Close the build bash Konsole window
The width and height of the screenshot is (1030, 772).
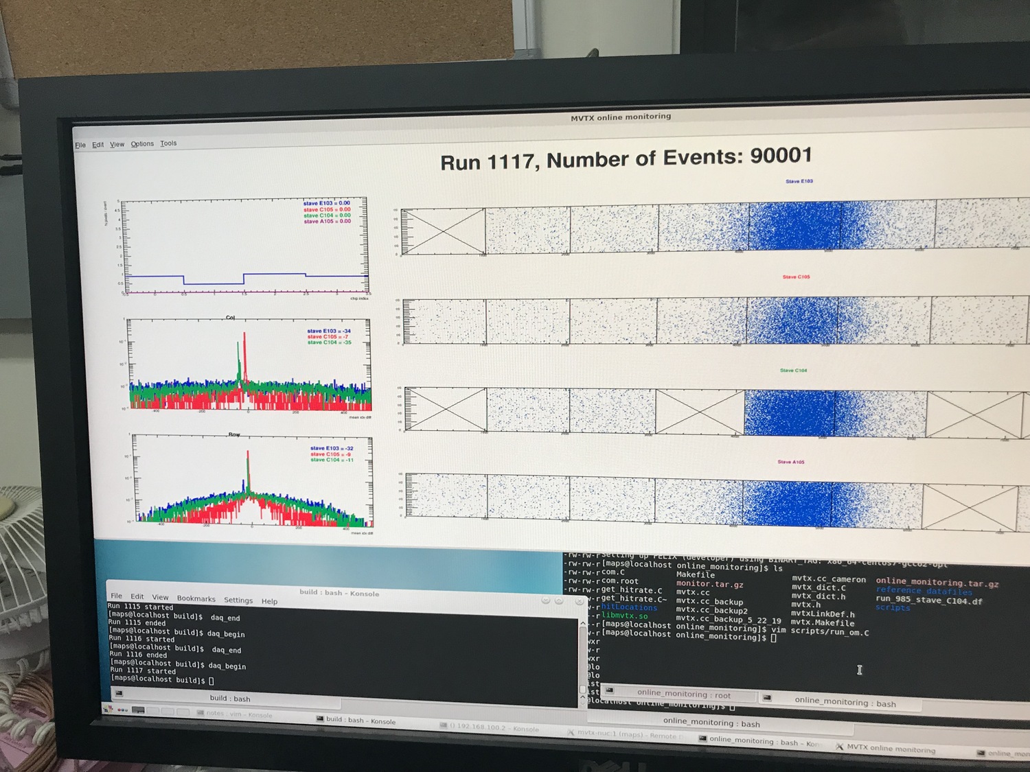(x=579, y=602)
